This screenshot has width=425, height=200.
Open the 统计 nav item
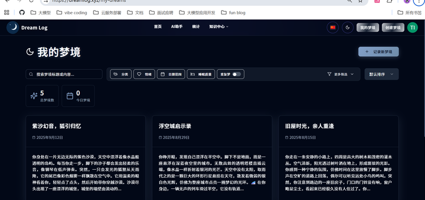195,27
